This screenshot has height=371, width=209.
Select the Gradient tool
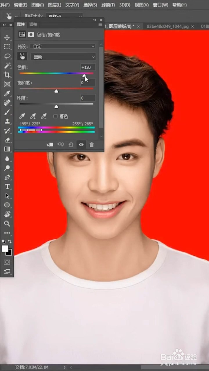[7, 149]
